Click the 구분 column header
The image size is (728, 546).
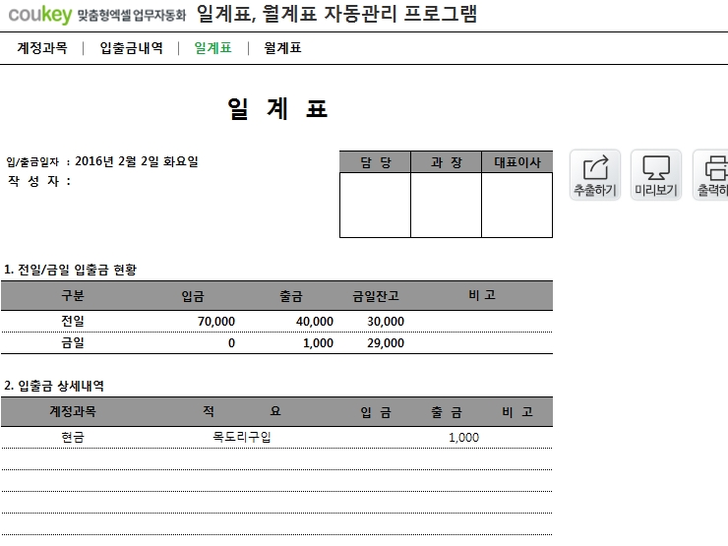(73, 296)
